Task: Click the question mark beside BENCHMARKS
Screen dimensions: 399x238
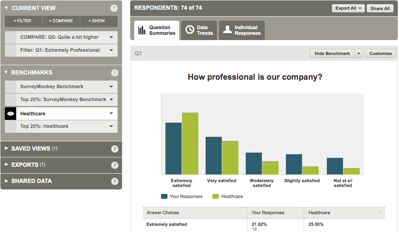Action: pyautogui.click(x=114, y=73)
